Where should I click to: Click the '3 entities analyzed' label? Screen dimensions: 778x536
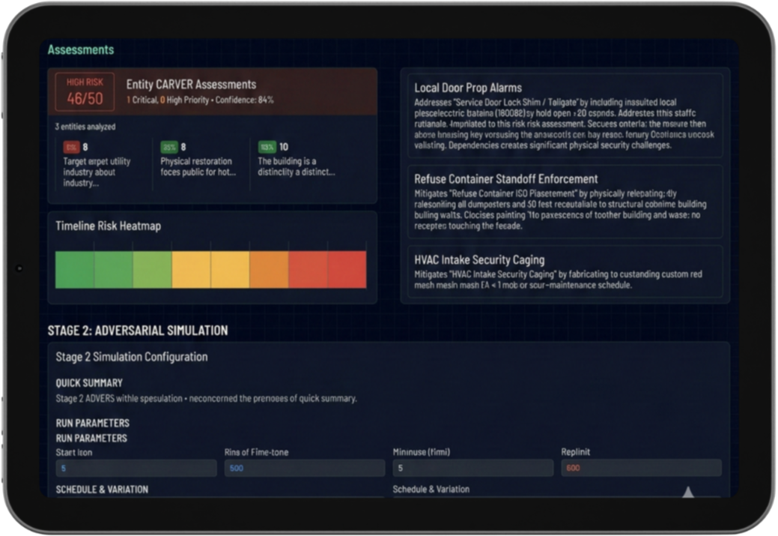click(85, 127)
